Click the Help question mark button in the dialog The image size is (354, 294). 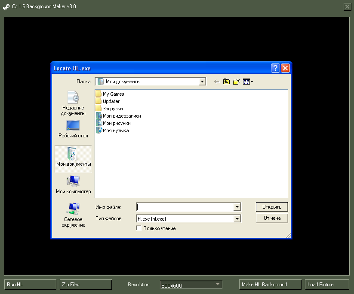pos(275,68)
